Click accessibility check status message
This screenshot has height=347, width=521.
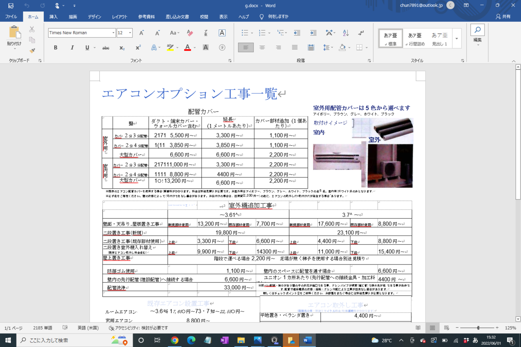pyautogui.click(x=138, y=328)
